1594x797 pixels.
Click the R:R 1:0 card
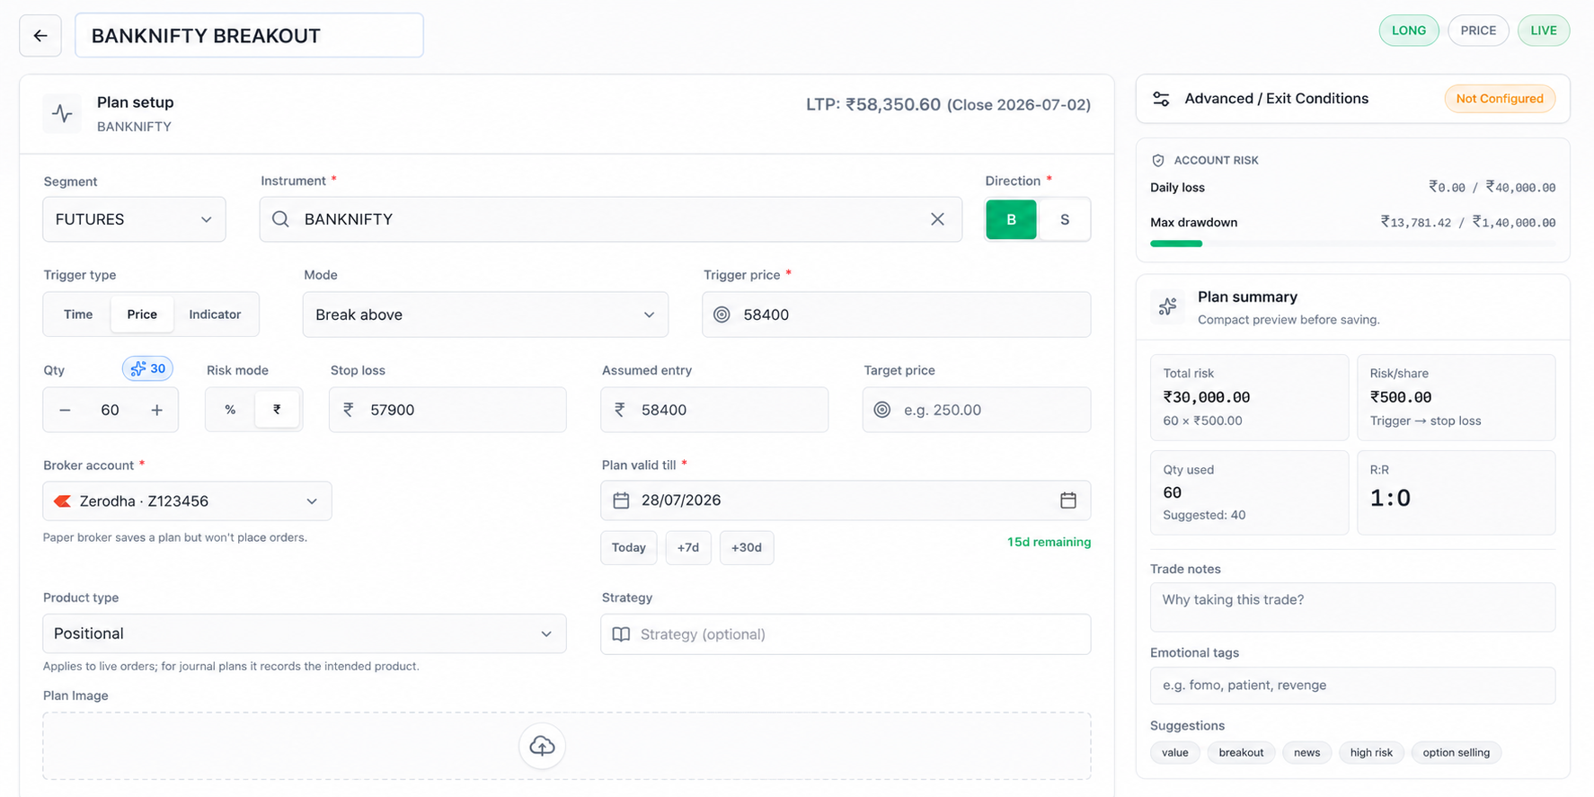pyautogui.click(x=1456, y=492)
